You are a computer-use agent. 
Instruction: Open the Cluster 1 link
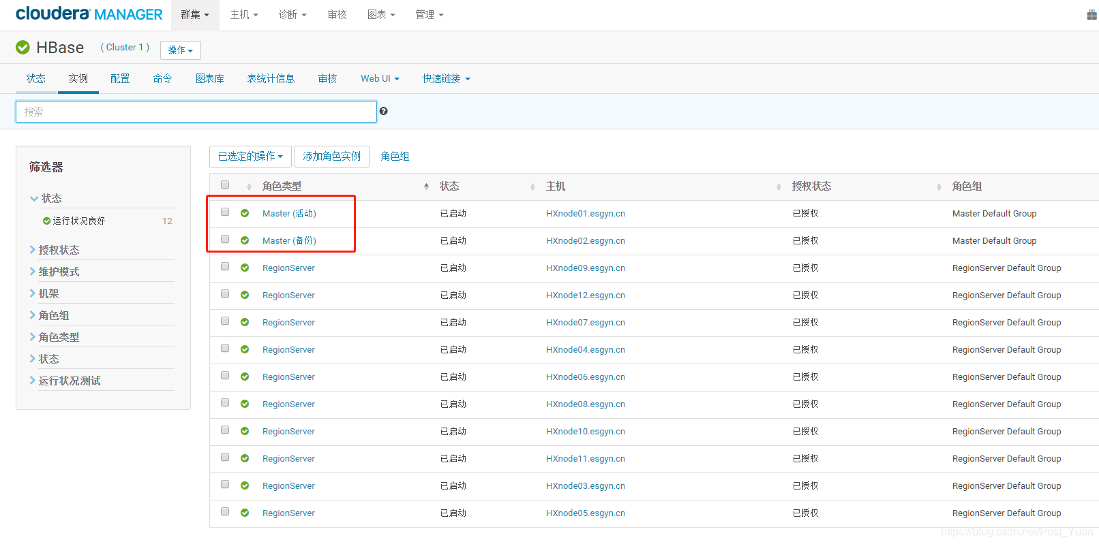[125, 47]
